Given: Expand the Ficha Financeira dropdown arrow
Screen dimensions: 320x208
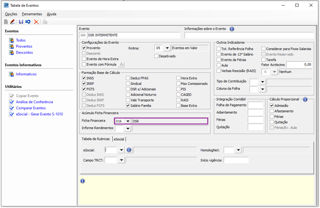Looking at the screenshot, I should (x=128, y=121).
